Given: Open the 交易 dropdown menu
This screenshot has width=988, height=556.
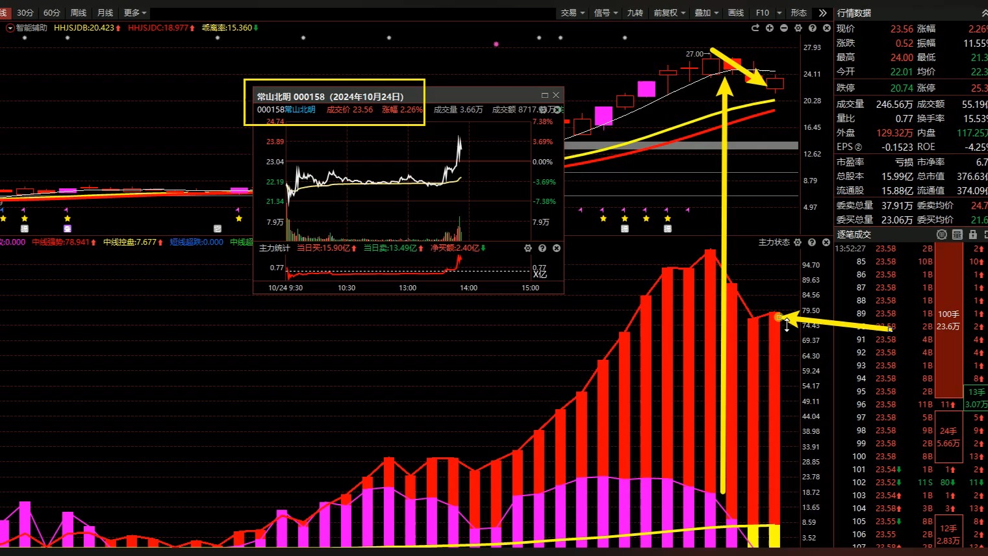Looking at the screenshot, I should [x=572, y=13].
